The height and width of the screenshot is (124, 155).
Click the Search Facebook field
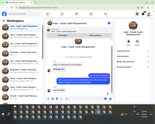[25, 14]
